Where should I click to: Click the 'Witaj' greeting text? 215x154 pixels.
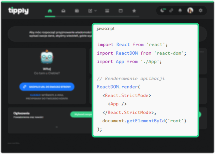(47, 69)
